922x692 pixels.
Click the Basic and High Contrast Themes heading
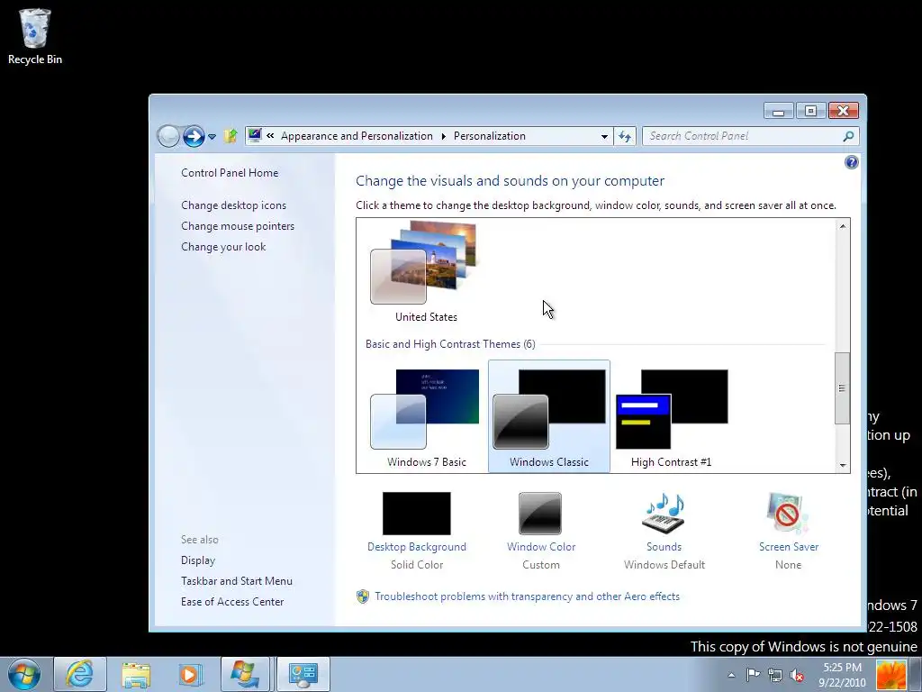(x=450, y=343)
